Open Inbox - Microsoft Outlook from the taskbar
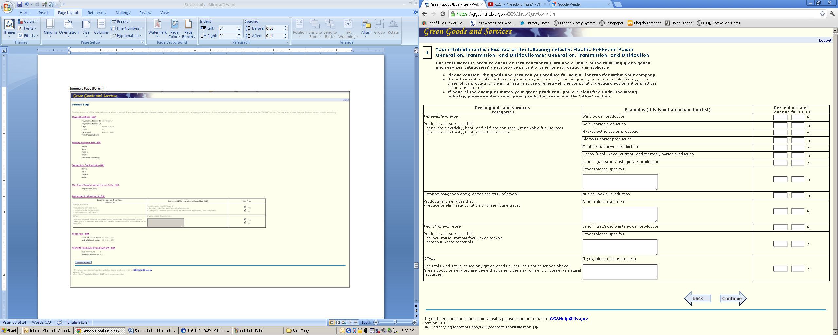 click(48, 331)
